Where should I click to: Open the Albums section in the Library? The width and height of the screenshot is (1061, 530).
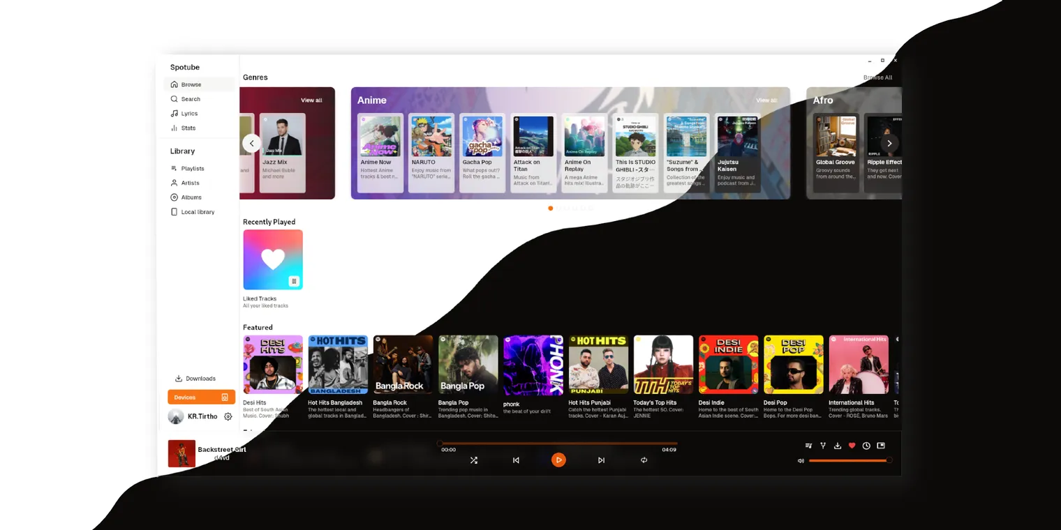click(189, 197)
